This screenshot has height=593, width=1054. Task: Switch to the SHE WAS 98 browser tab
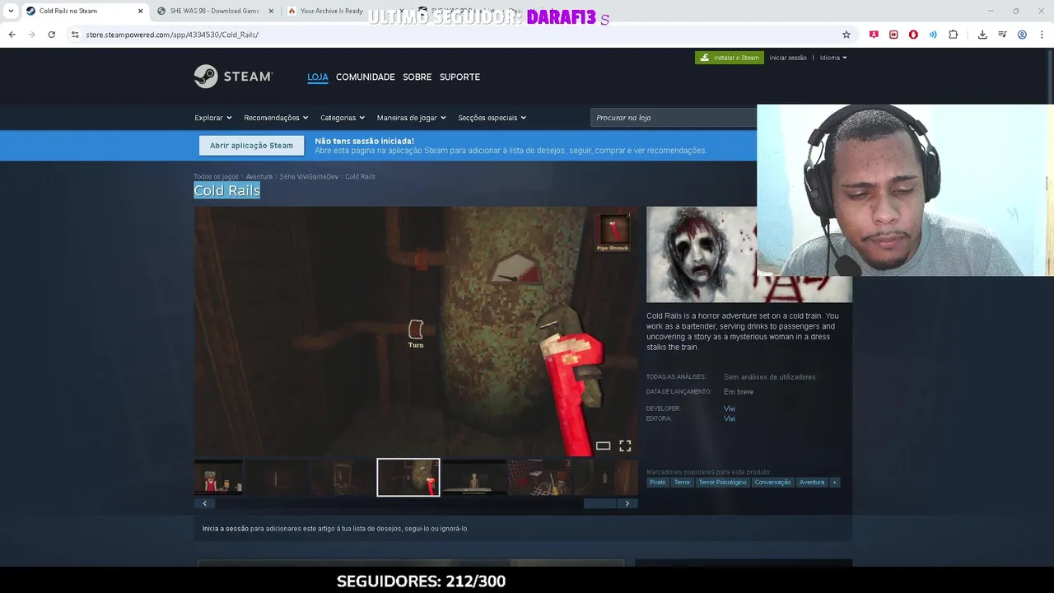tap(214, 11)
